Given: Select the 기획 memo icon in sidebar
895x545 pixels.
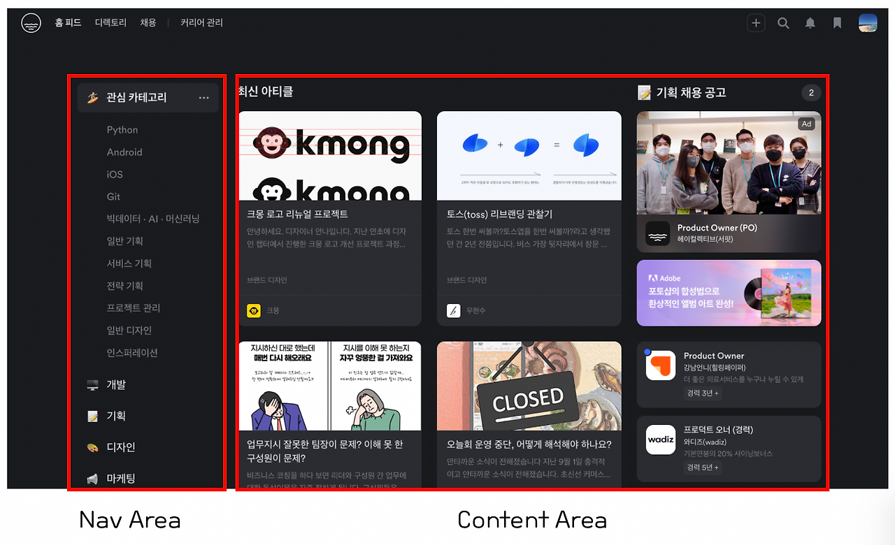Looking at the screenshot, I should point(92,416).
